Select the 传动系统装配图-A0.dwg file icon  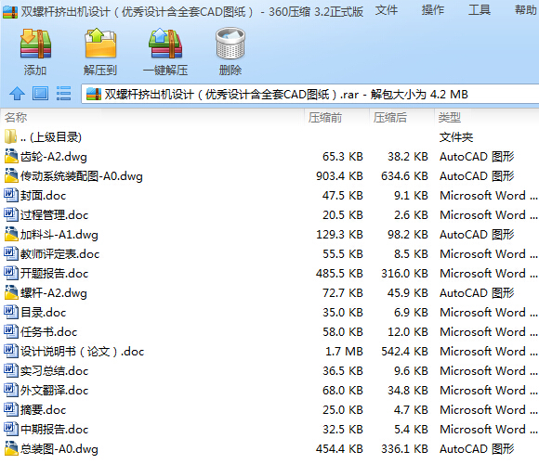point(11,175)
